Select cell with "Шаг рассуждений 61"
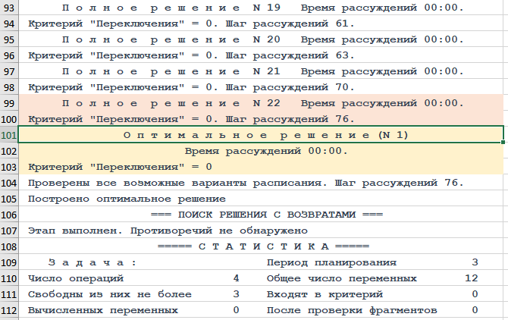This screenshot has height=320, width=508. pos(191,24)
